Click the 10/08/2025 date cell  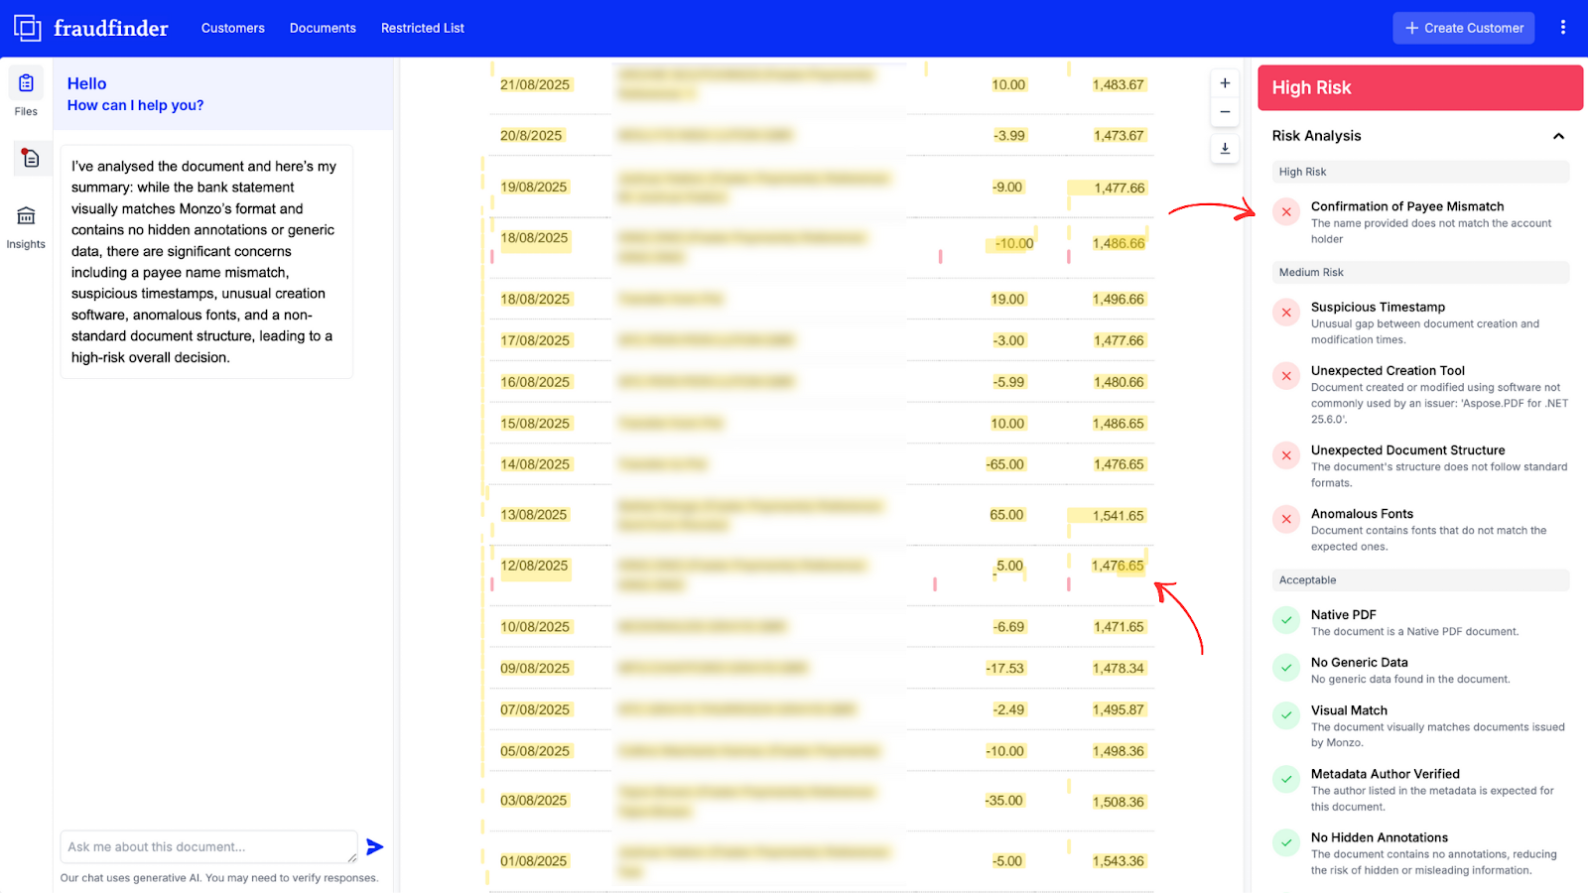[535, 627]
